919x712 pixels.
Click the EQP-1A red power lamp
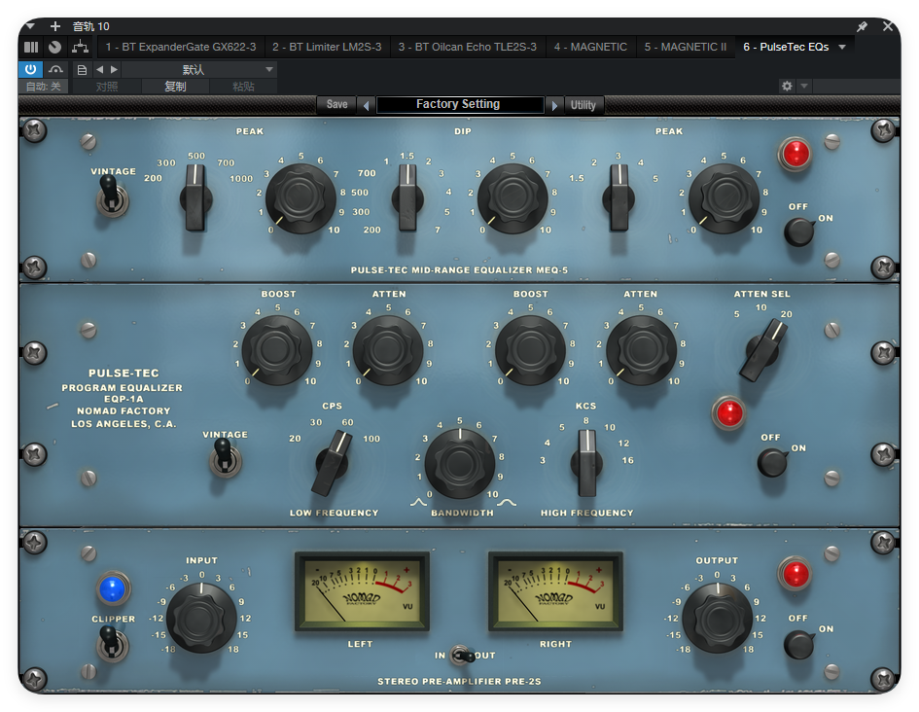(x=729, y=412)
